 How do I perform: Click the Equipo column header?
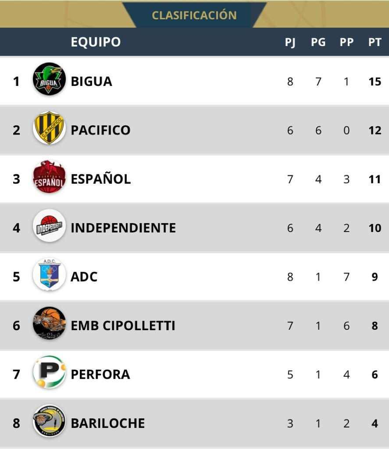(x=95, y=42)
